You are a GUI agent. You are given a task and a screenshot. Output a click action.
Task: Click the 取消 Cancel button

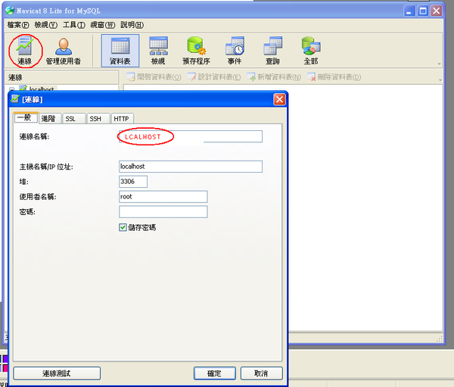262,373
